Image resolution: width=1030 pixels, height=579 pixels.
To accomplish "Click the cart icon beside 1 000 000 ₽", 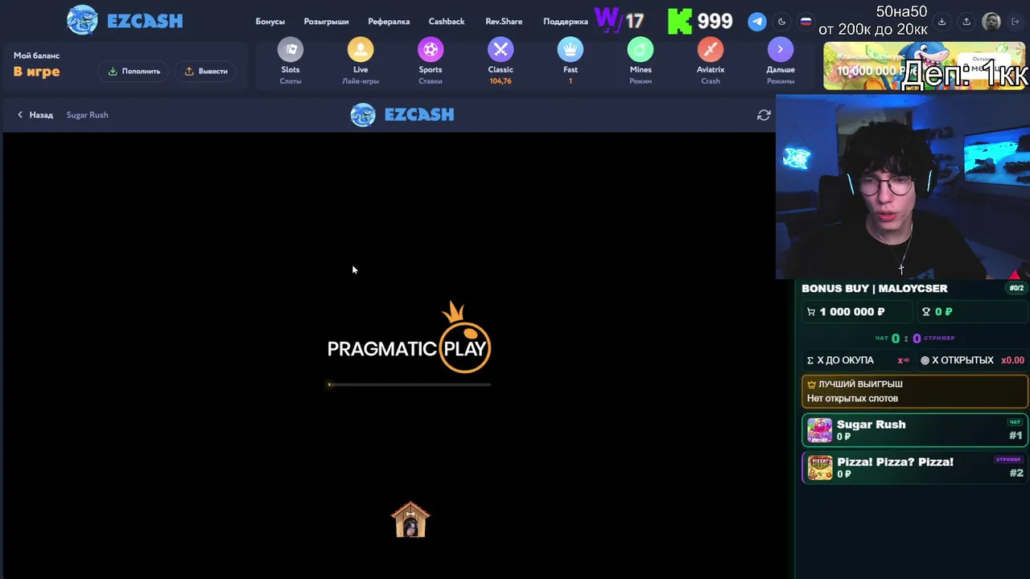I will click(x=811, y=312).
